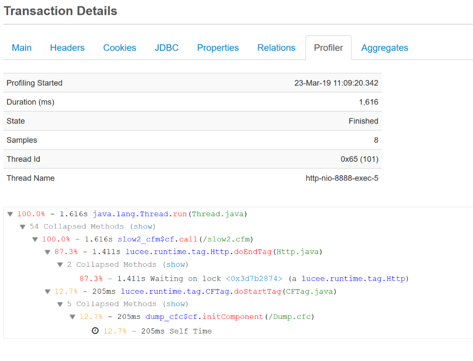
Task: Click the State label
Action: click(16, 121)
